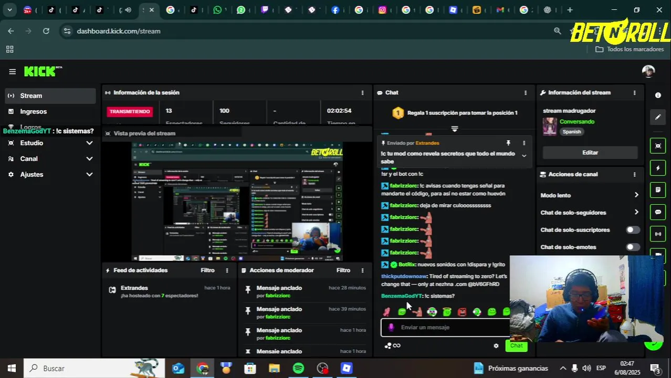View site information icon in address bar

(67, 31)
